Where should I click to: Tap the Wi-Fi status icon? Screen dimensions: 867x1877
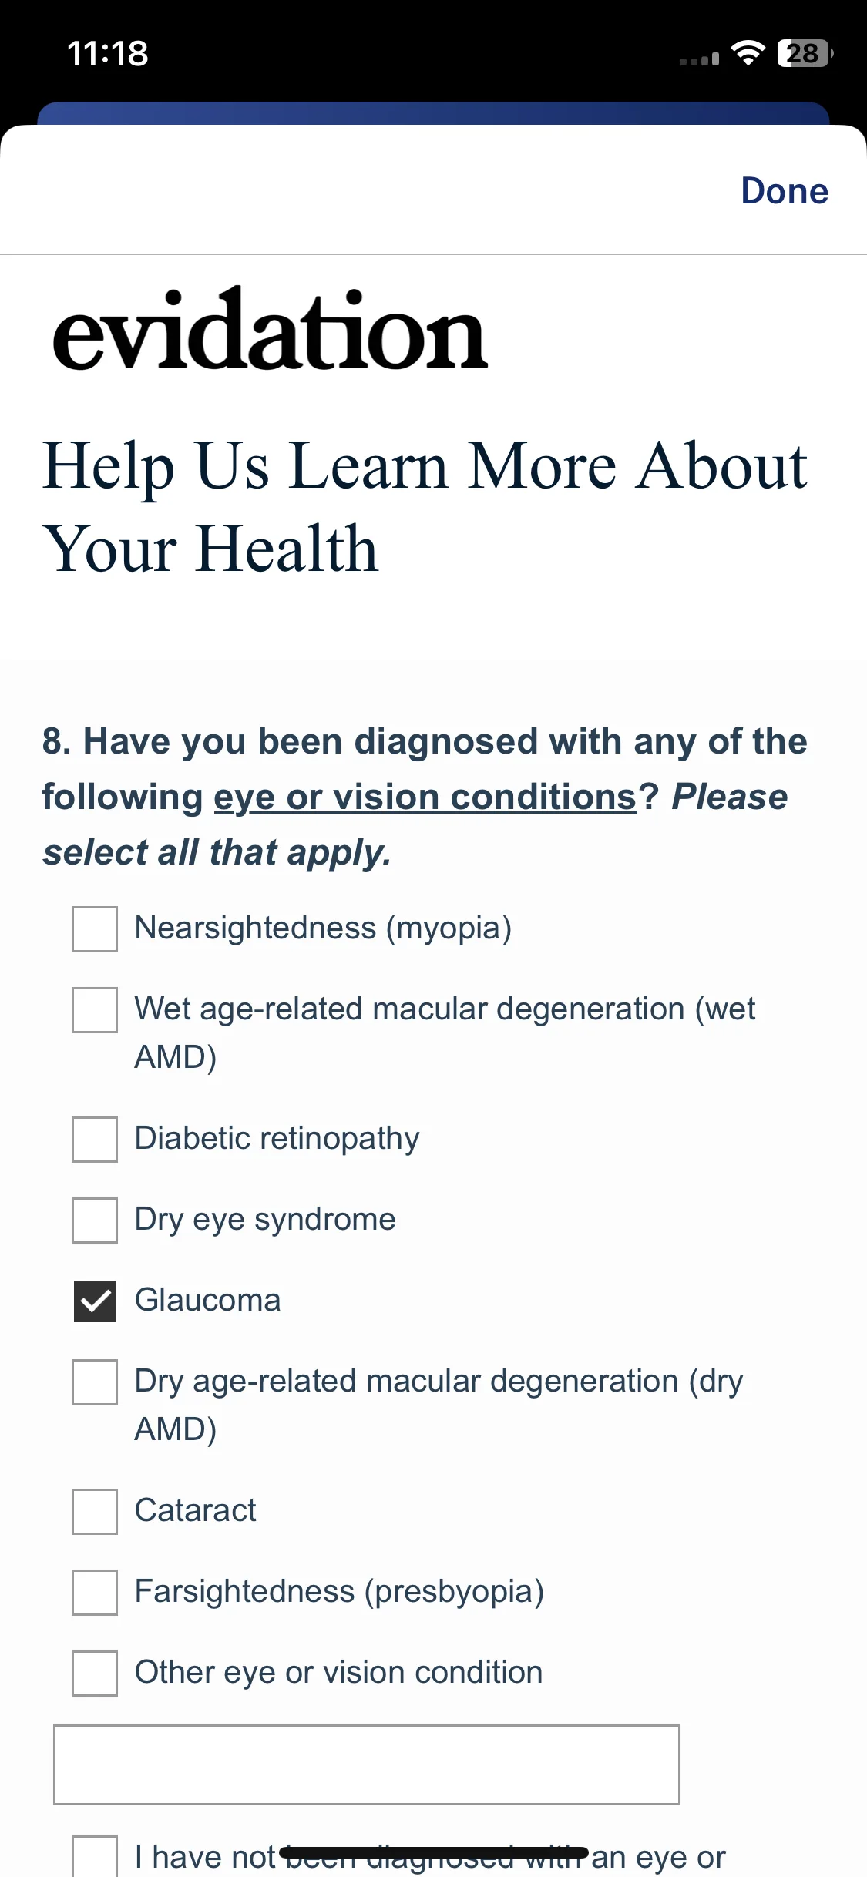pyautogui.click(x=748, y=53)
